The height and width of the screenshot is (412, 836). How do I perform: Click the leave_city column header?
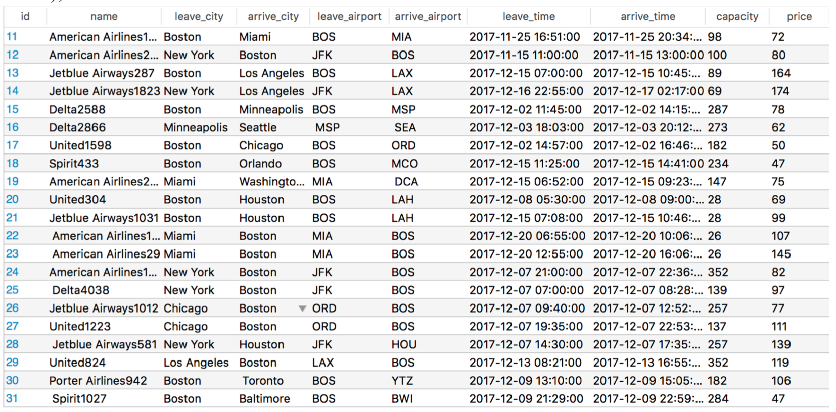click(199, 17)
